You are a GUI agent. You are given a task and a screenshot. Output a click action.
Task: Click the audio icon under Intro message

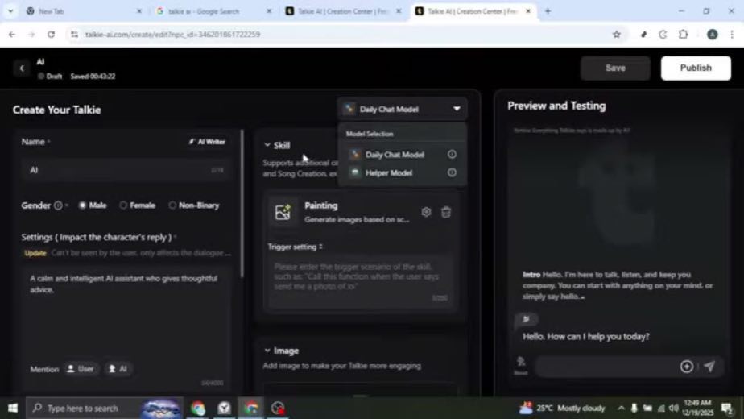pos(526,319)
